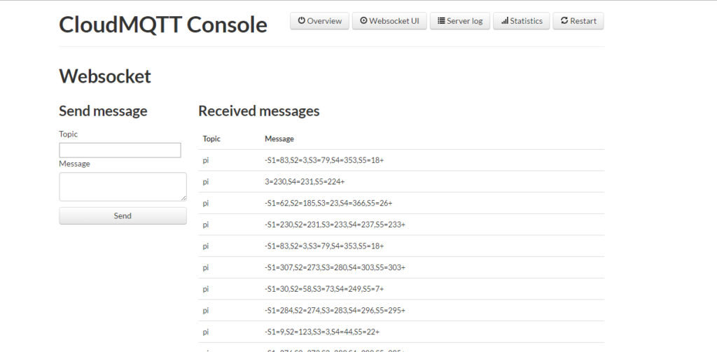
Task: Click the Message column header
Action: [x=279, y=139]
